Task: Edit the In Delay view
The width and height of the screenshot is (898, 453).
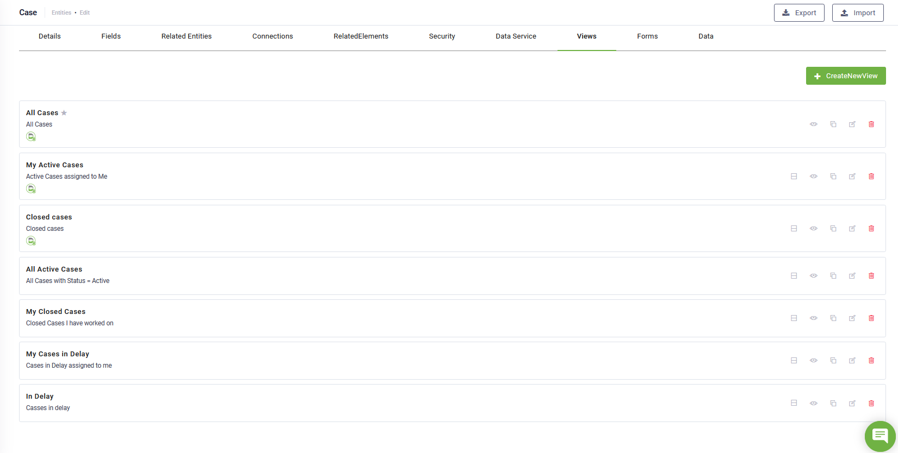Action: [852, 403]
